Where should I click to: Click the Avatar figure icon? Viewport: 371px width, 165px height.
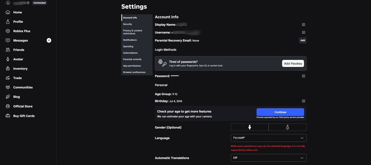pos(8,59)
